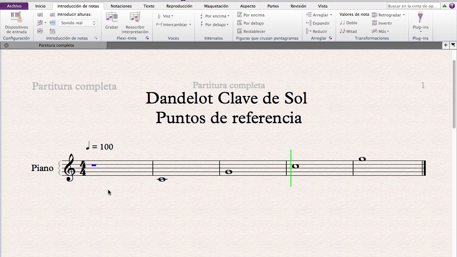The height and width of the screenshot is (257, 457).
Task: Click the icon just left of Introducir alturas label
Action: [52, 15]
